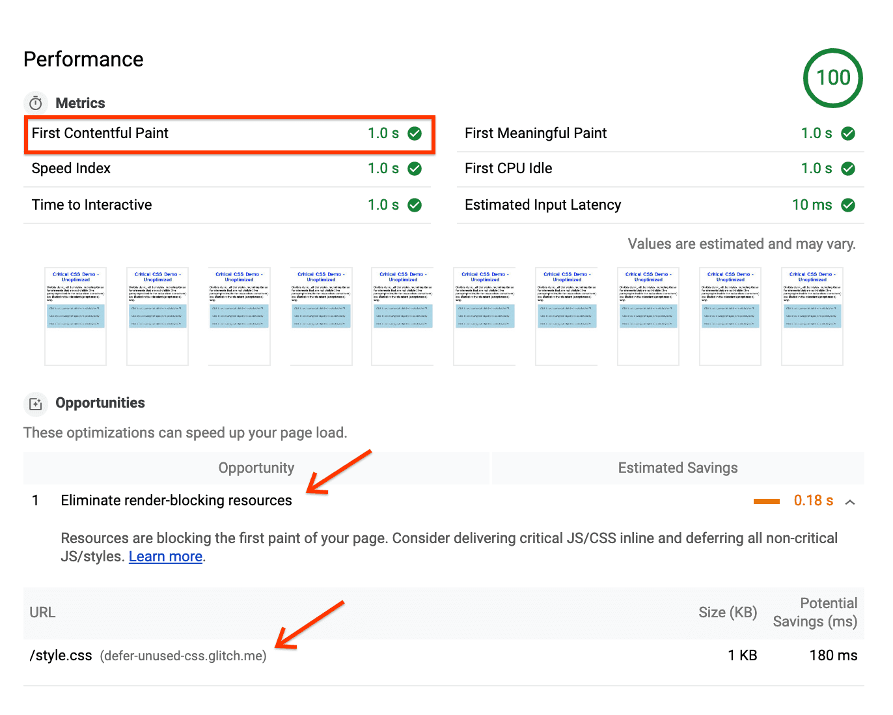Click the green checkmark beside First Meaningful Paint

point(848,133)
